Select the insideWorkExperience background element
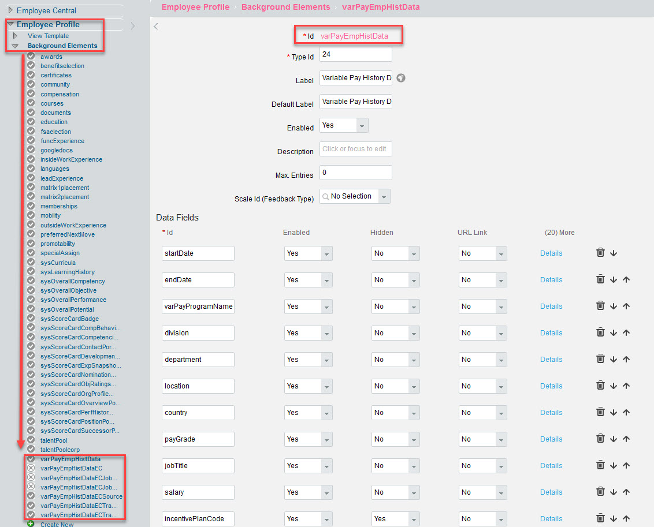Viewport: 654px width, 527px height. click(71, 159)
